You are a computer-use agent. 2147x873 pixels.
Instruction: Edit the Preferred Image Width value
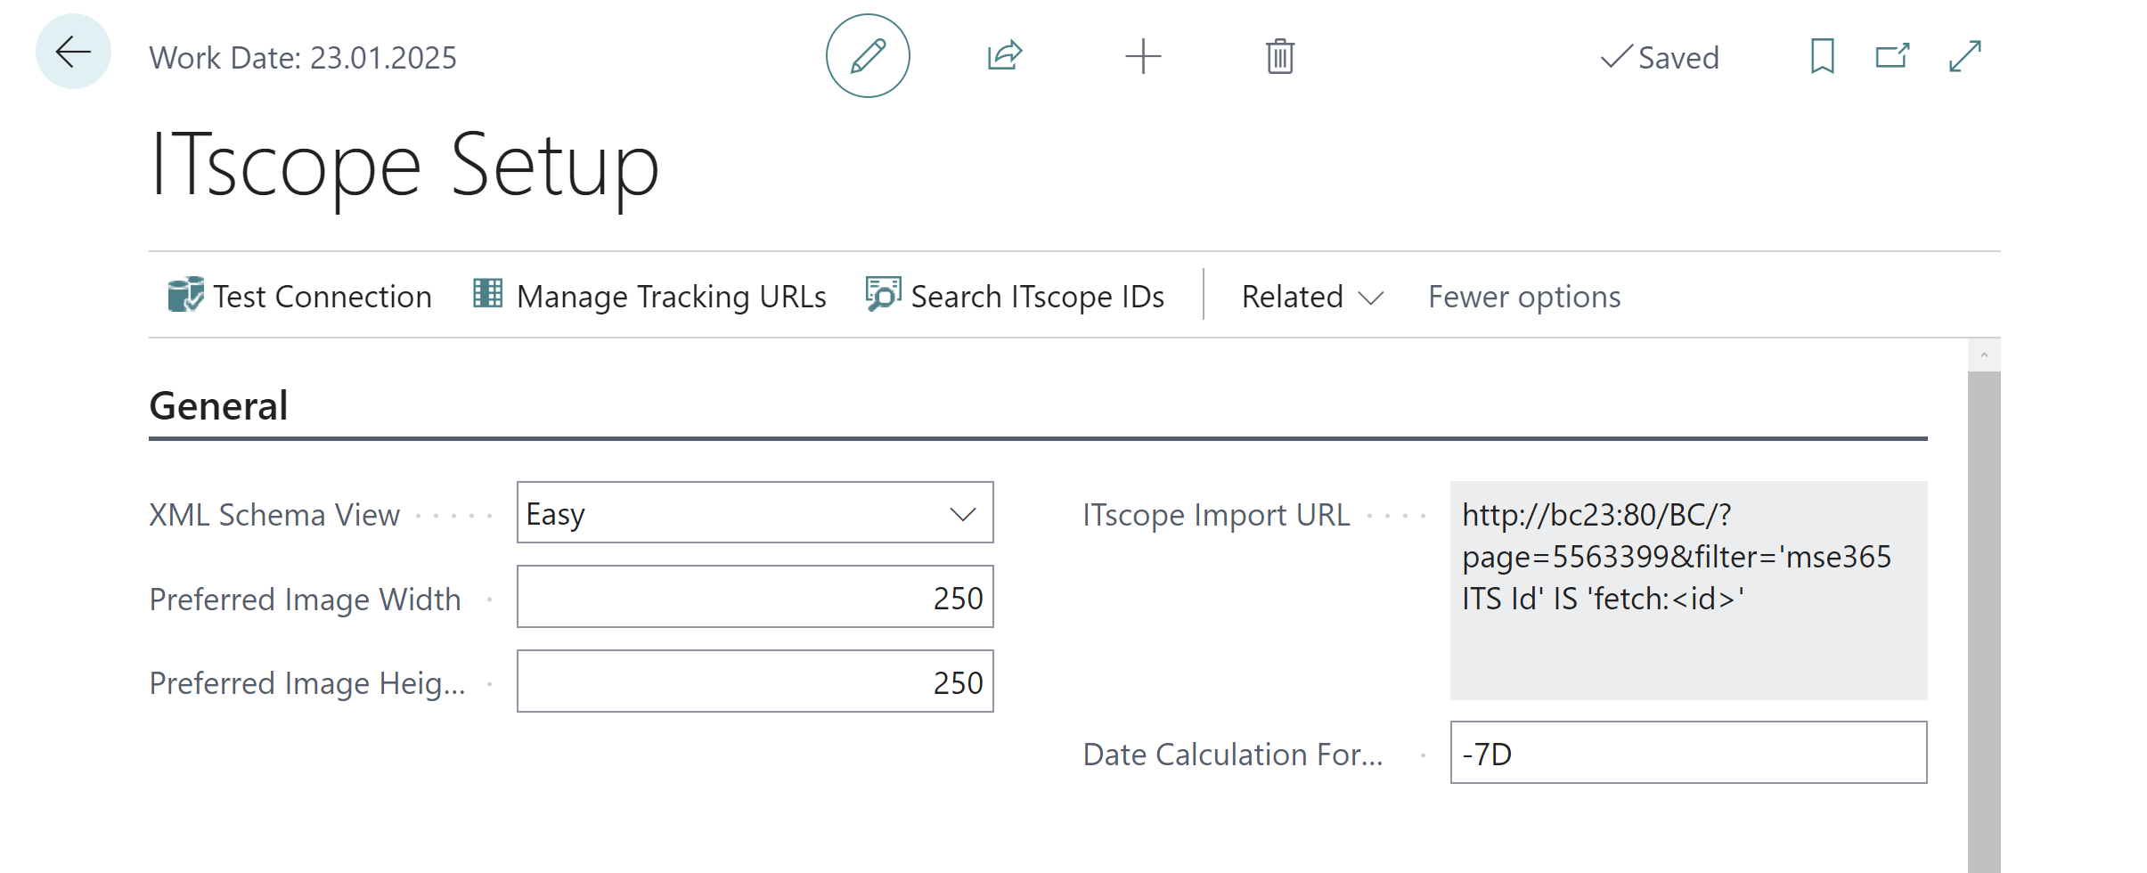tap(754, 597)
